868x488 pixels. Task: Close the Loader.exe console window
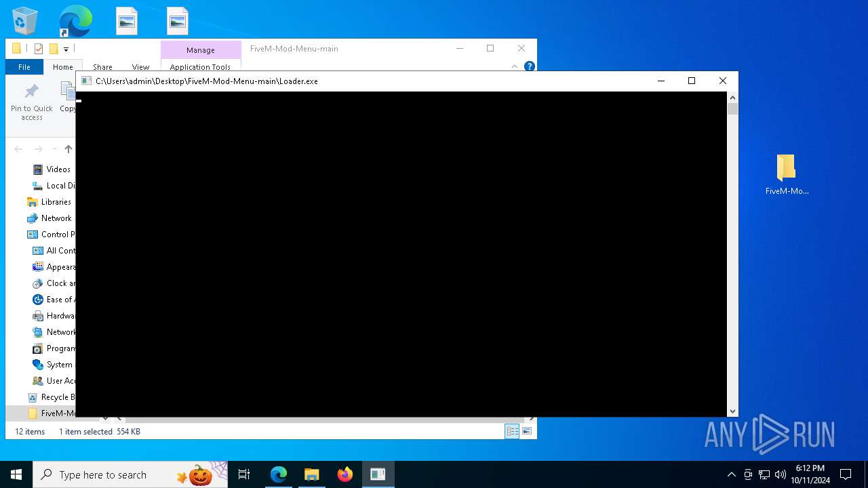(723, 81)
